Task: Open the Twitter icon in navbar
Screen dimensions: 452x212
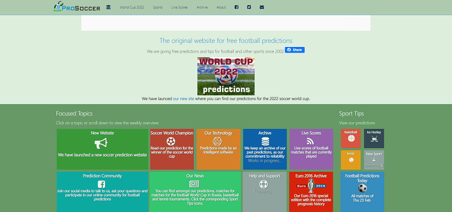Action: (x=249, y=7)
